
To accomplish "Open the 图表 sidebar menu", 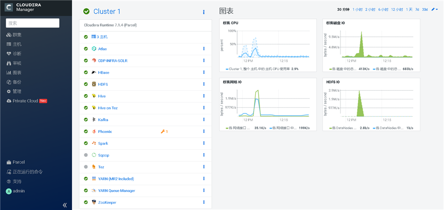I will tap(14, 72).
